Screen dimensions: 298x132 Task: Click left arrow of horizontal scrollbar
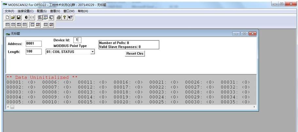click(x=8, y=107)
